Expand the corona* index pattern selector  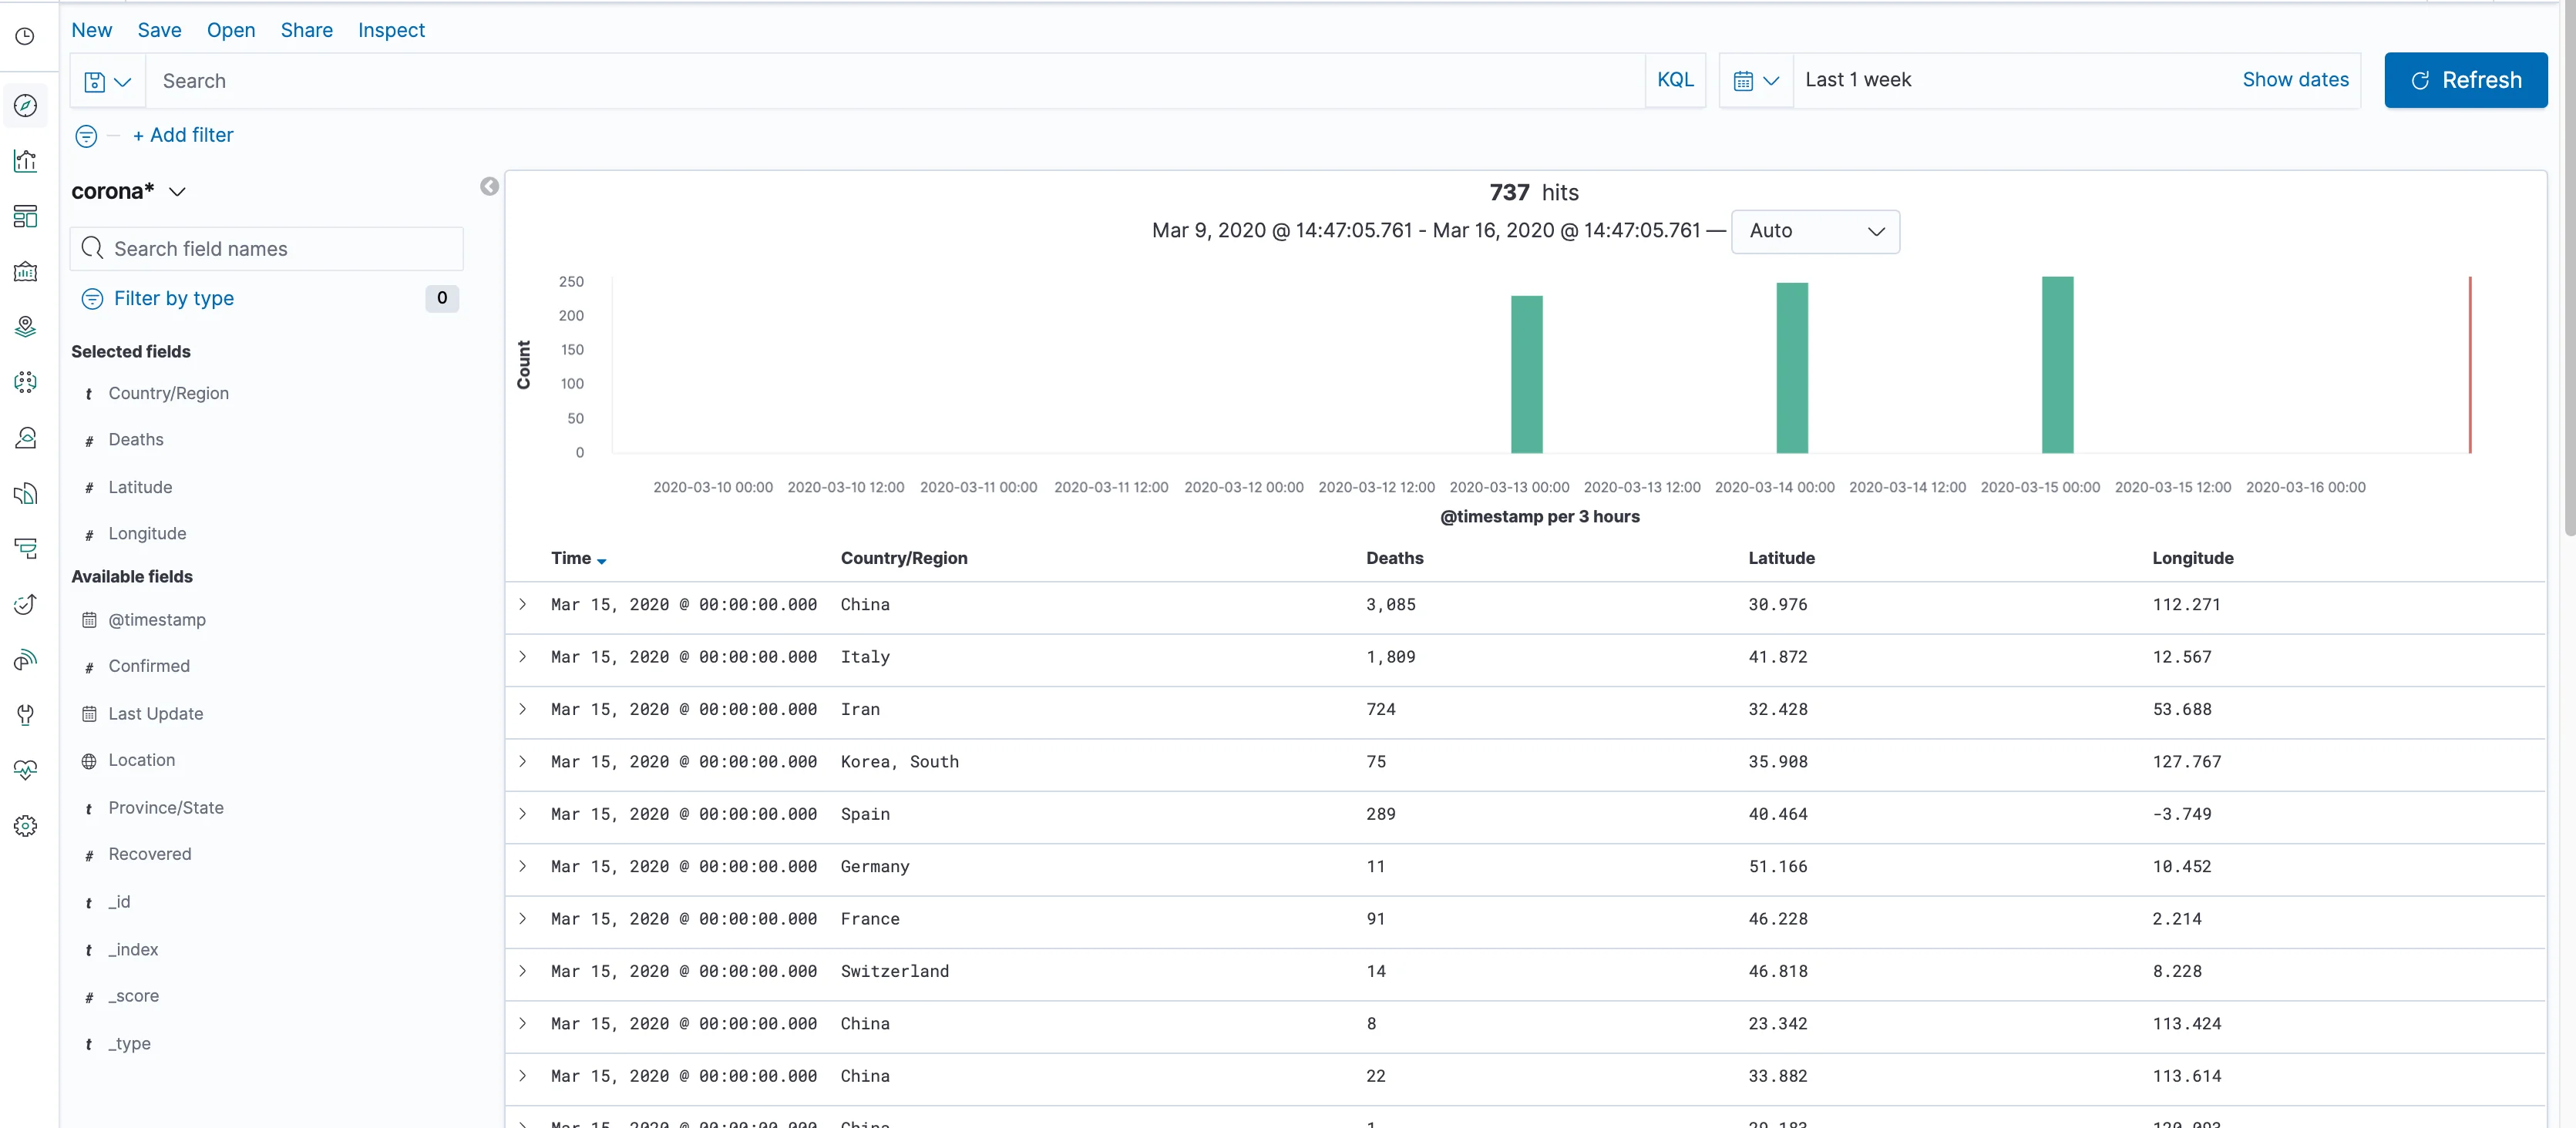tap(129, 191)
